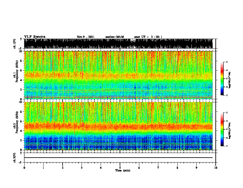Click the ch.2 "Frequency (kHz)" axis label
The width and height of the screenshot is (243, 188).
[17, 122]
